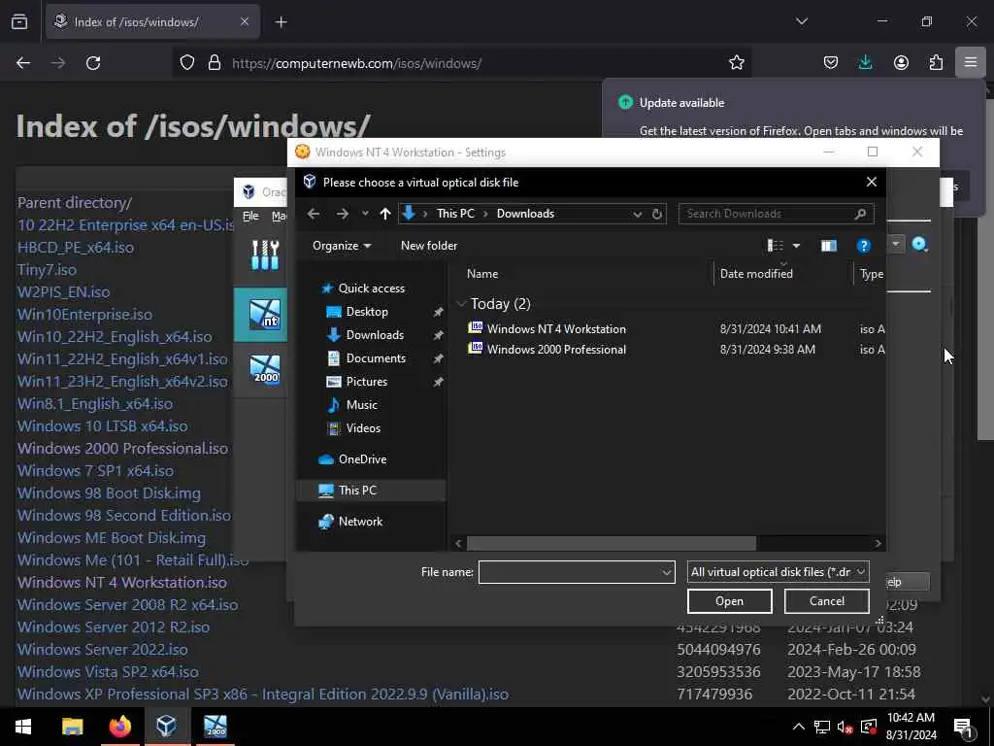The image size is (994, 746).
Task: Open the recent locations dropdown arrow
Action: click(365, 214)
